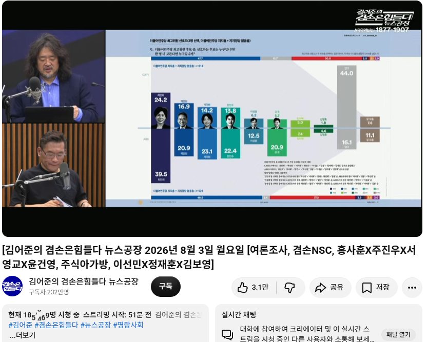Screen dimensions: 427x342
Task: Click the video player to pause
Action: [x=212, y=118]
